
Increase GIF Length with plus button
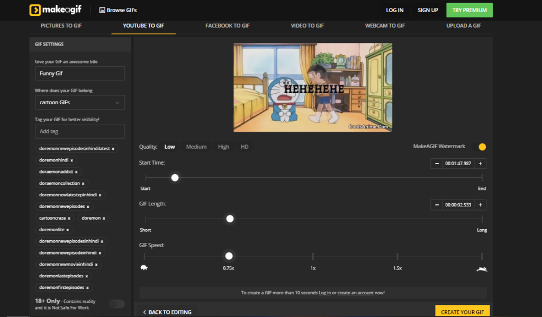point(480,205)
